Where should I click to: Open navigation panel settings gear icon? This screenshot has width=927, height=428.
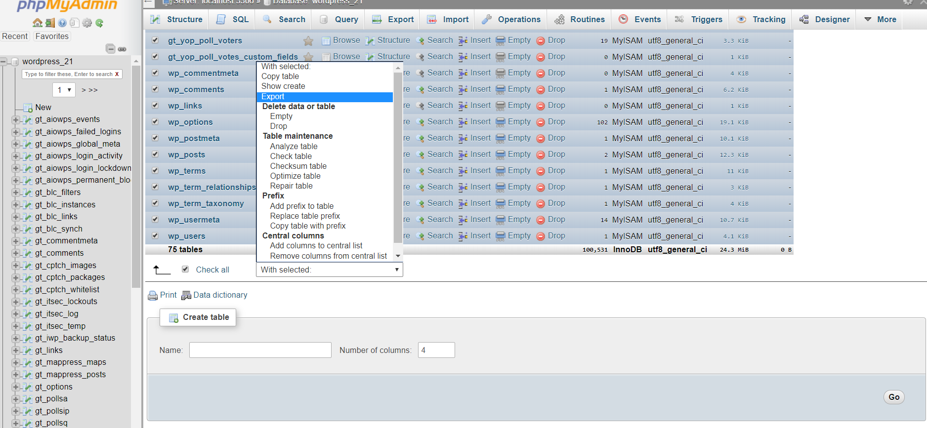[x=87, y=23]
